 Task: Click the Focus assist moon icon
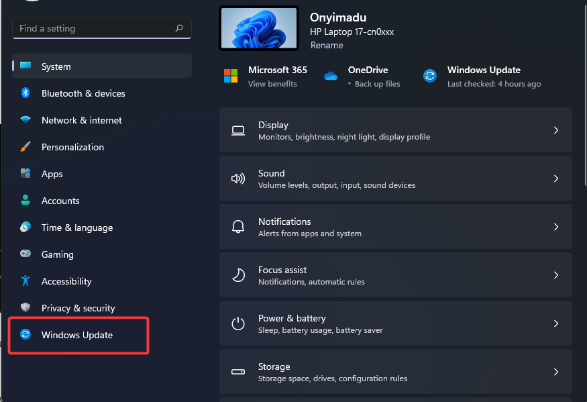(x=238, y=275)
